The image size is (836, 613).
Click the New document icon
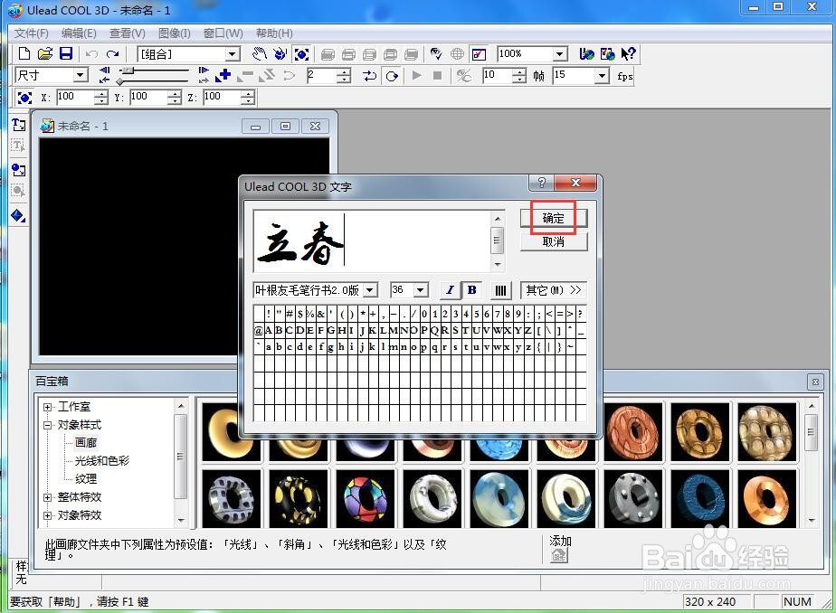click(x=24, y=53)
